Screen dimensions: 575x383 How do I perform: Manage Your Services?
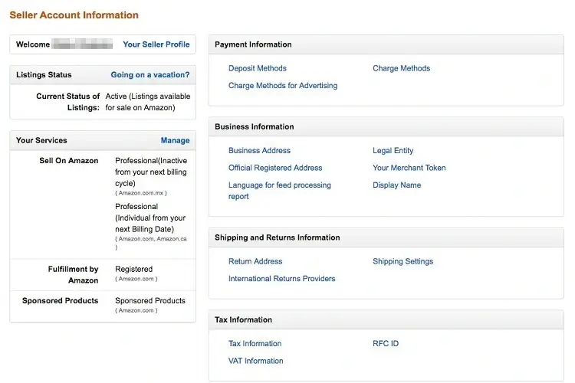click(176, 140)
